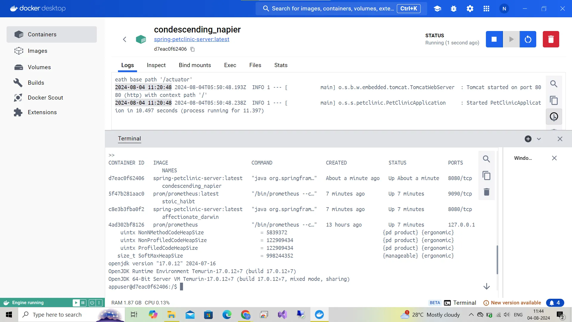
Task: Click the New version available link
Action: pyautogui.click(x=512, y=303)
